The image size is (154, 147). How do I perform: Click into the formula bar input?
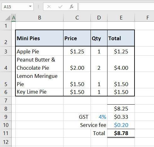coord(116,7)
